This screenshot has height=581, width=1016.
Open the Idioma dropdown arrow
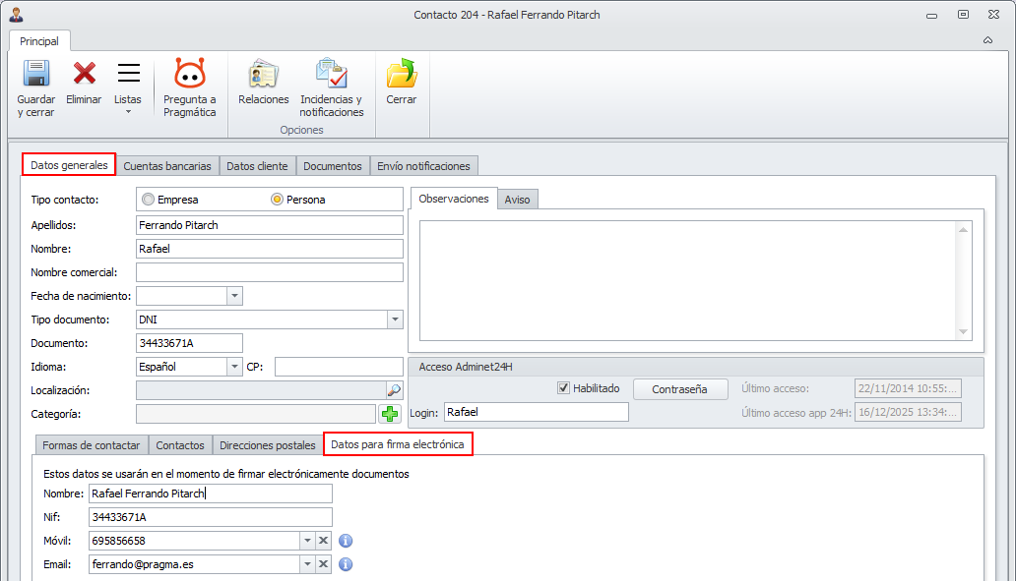pos(234,367)
